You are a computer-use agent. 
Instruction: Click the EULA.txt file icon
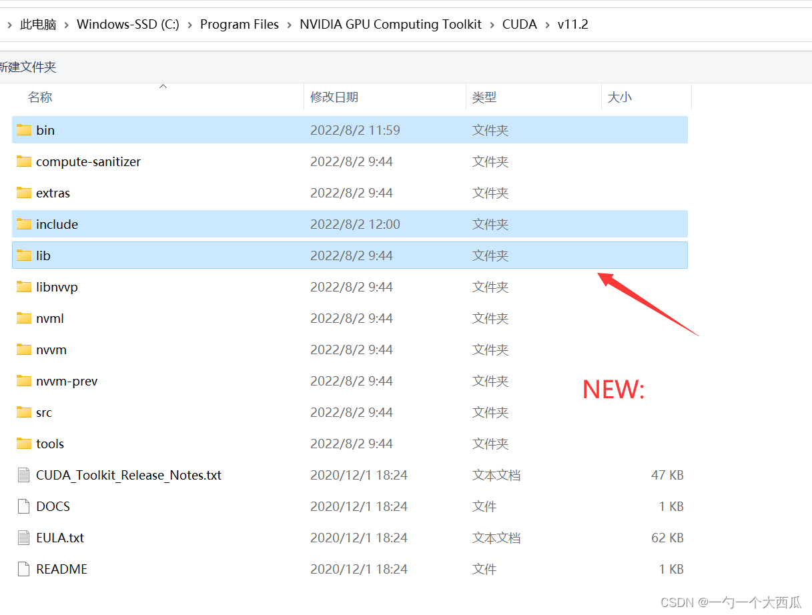click(24, 538)
